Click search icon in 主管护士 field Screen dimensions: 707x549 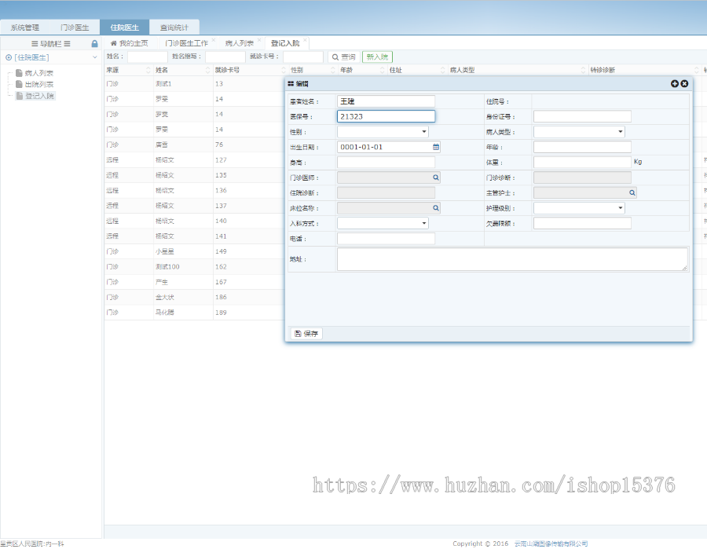point(632,192)
